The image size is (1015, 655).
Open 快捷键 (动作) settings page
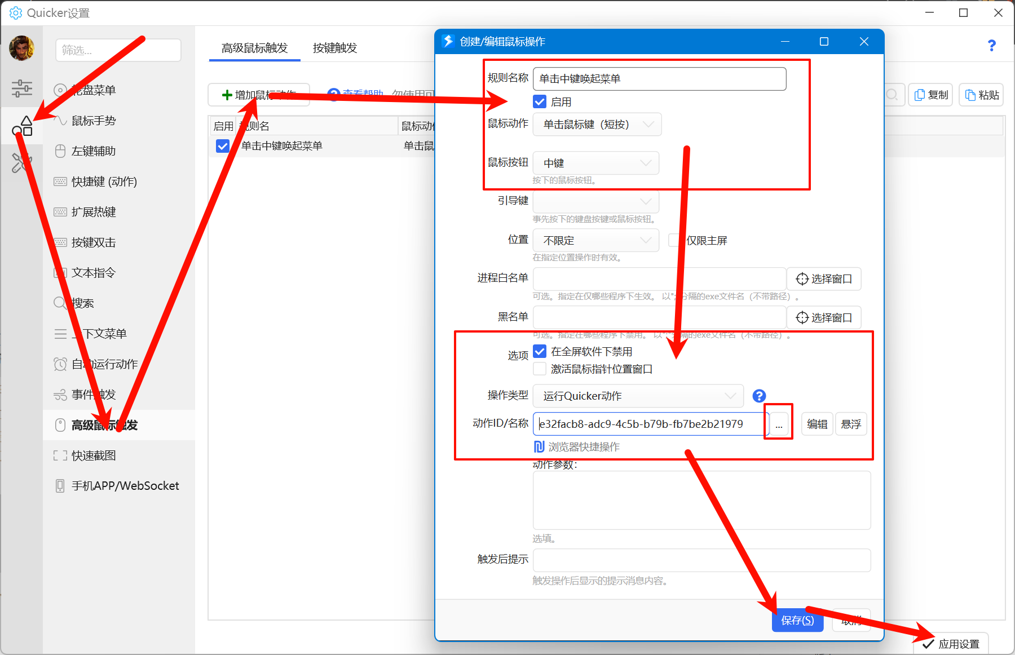click(104, 182)
